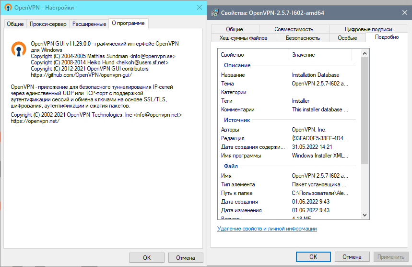Select the Дата изменения row
412x267 pixels.
click(288, 210)
